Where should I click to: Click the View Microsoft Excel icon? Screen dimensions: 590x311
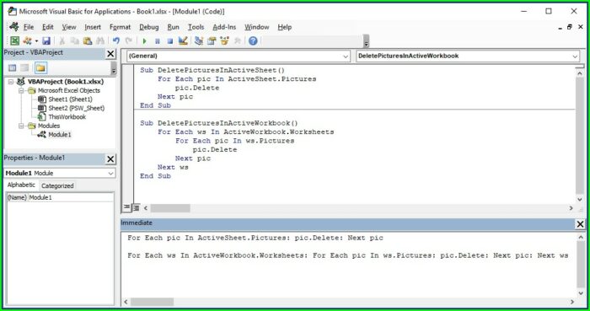14,40
